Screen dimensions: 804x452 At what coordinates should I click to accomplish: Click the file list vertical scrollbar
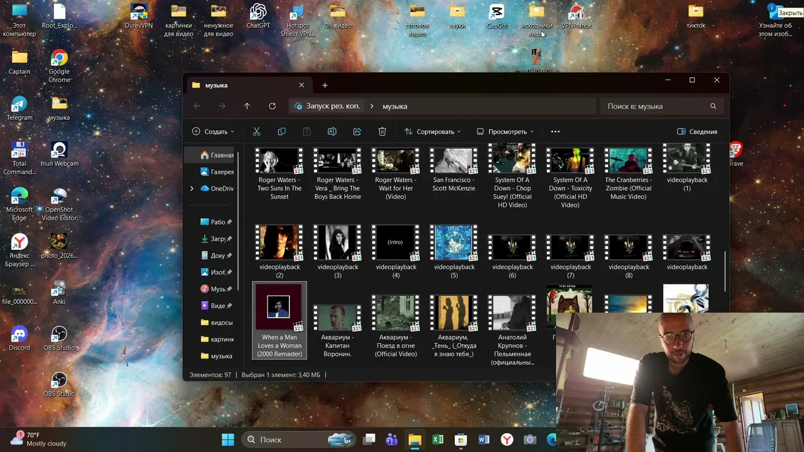pyautogui.click(x=725, y=271)
